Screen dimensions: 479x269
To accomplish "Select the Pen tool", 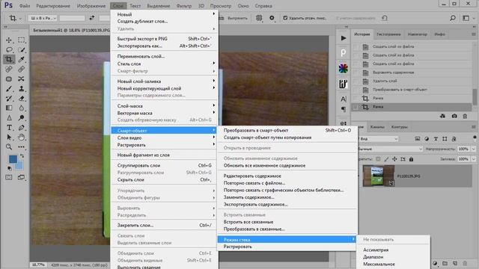I will pos(22,128).
